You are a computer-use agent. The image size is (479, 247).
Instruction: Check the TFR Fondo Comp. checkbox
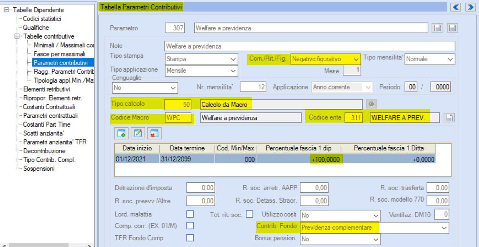click(x=190, y=238)
